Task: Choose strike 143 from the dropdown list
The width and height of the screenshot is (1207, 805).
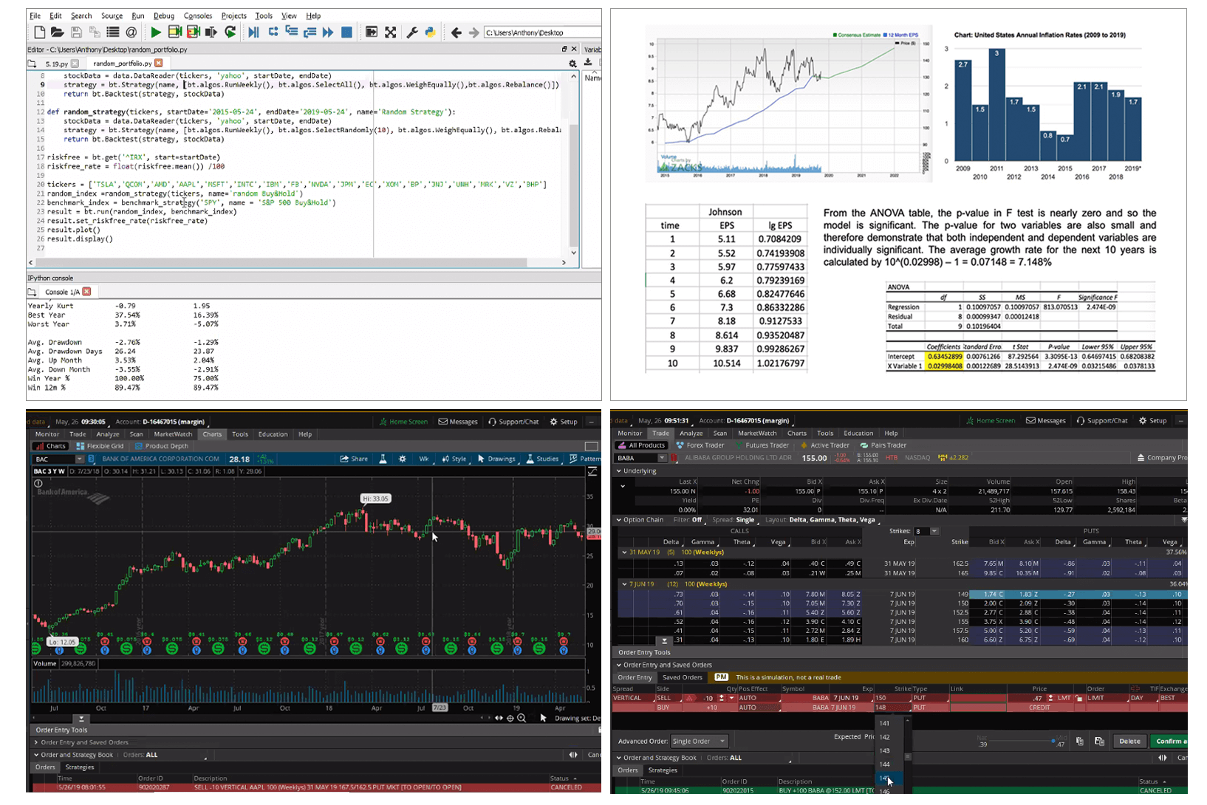Action: [884, 751]
